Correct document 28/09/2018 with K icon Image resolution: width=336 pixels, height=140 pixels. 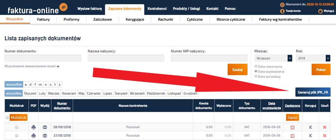pyautogui.click(x=311, y=127)
